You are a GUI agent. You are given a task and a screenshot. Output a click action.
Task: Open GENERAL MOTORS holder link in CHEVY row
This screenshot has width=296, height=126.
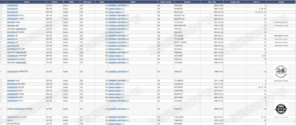[119, 120]
